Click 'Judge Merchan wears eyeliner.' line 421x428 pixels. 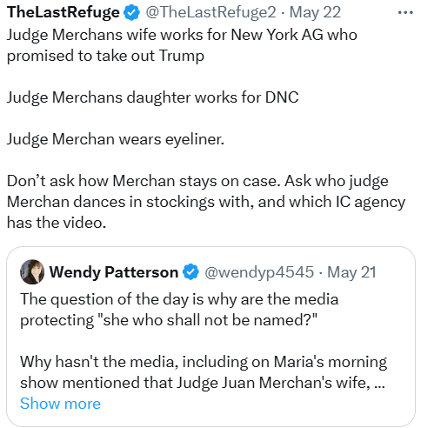tap(116, 139)
